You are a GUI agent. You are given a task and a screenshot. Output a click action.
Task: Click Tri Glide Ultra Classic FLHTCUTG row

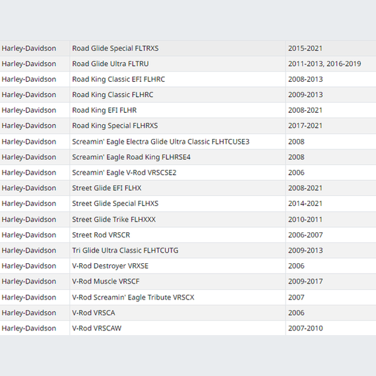click(188, 251)
